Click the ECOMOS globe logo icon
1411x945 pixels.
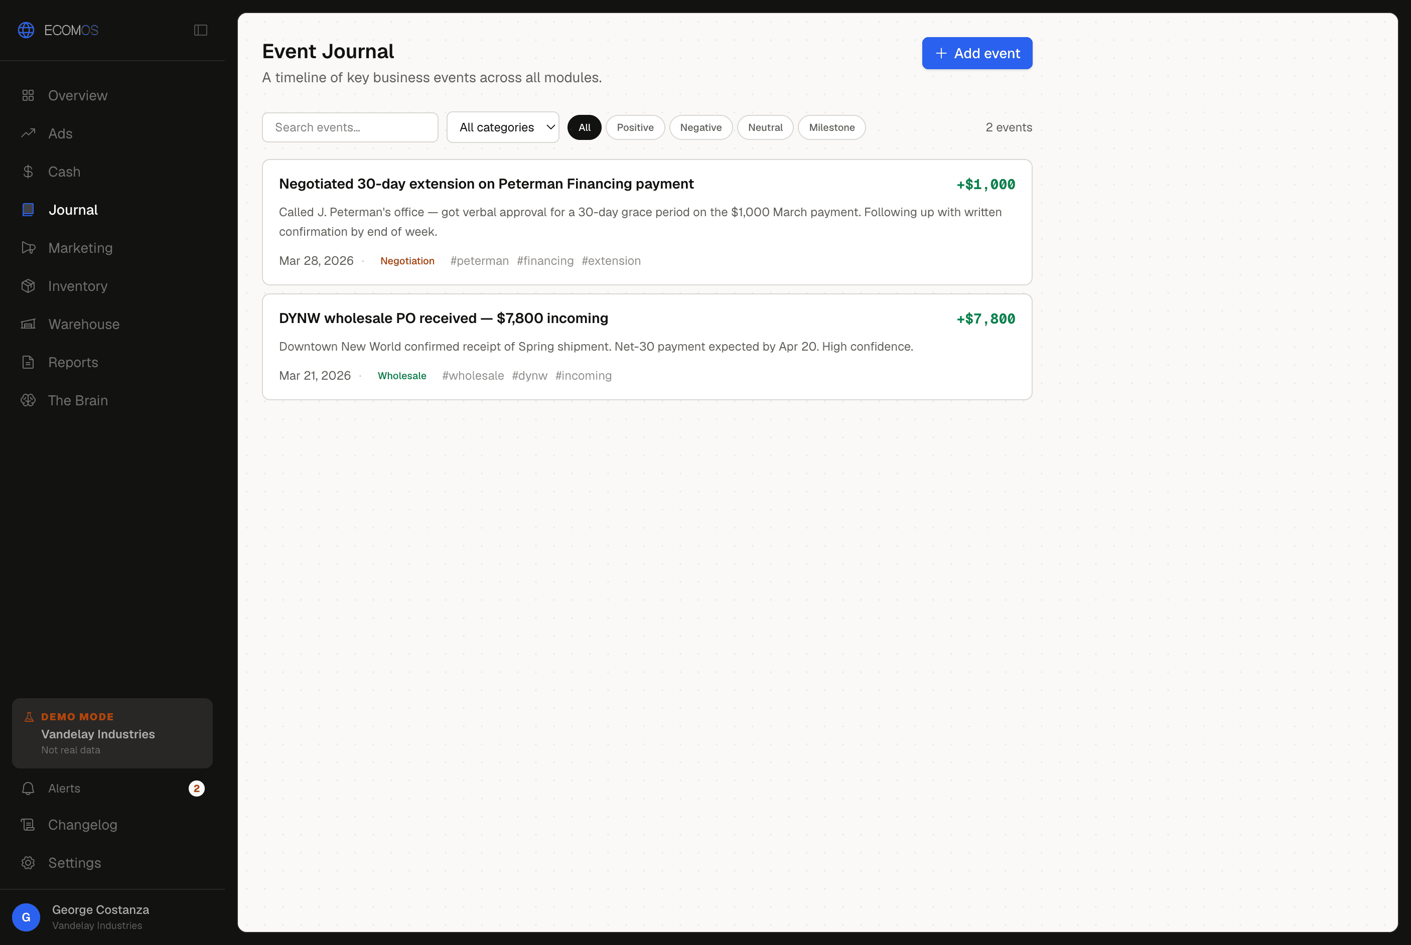(x=26, y=30)
